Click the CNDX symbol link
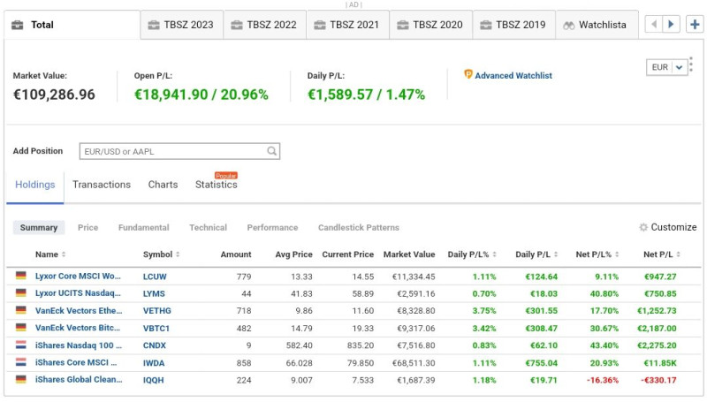This screenshot has height=402, width=707. (x=154, y=345)
